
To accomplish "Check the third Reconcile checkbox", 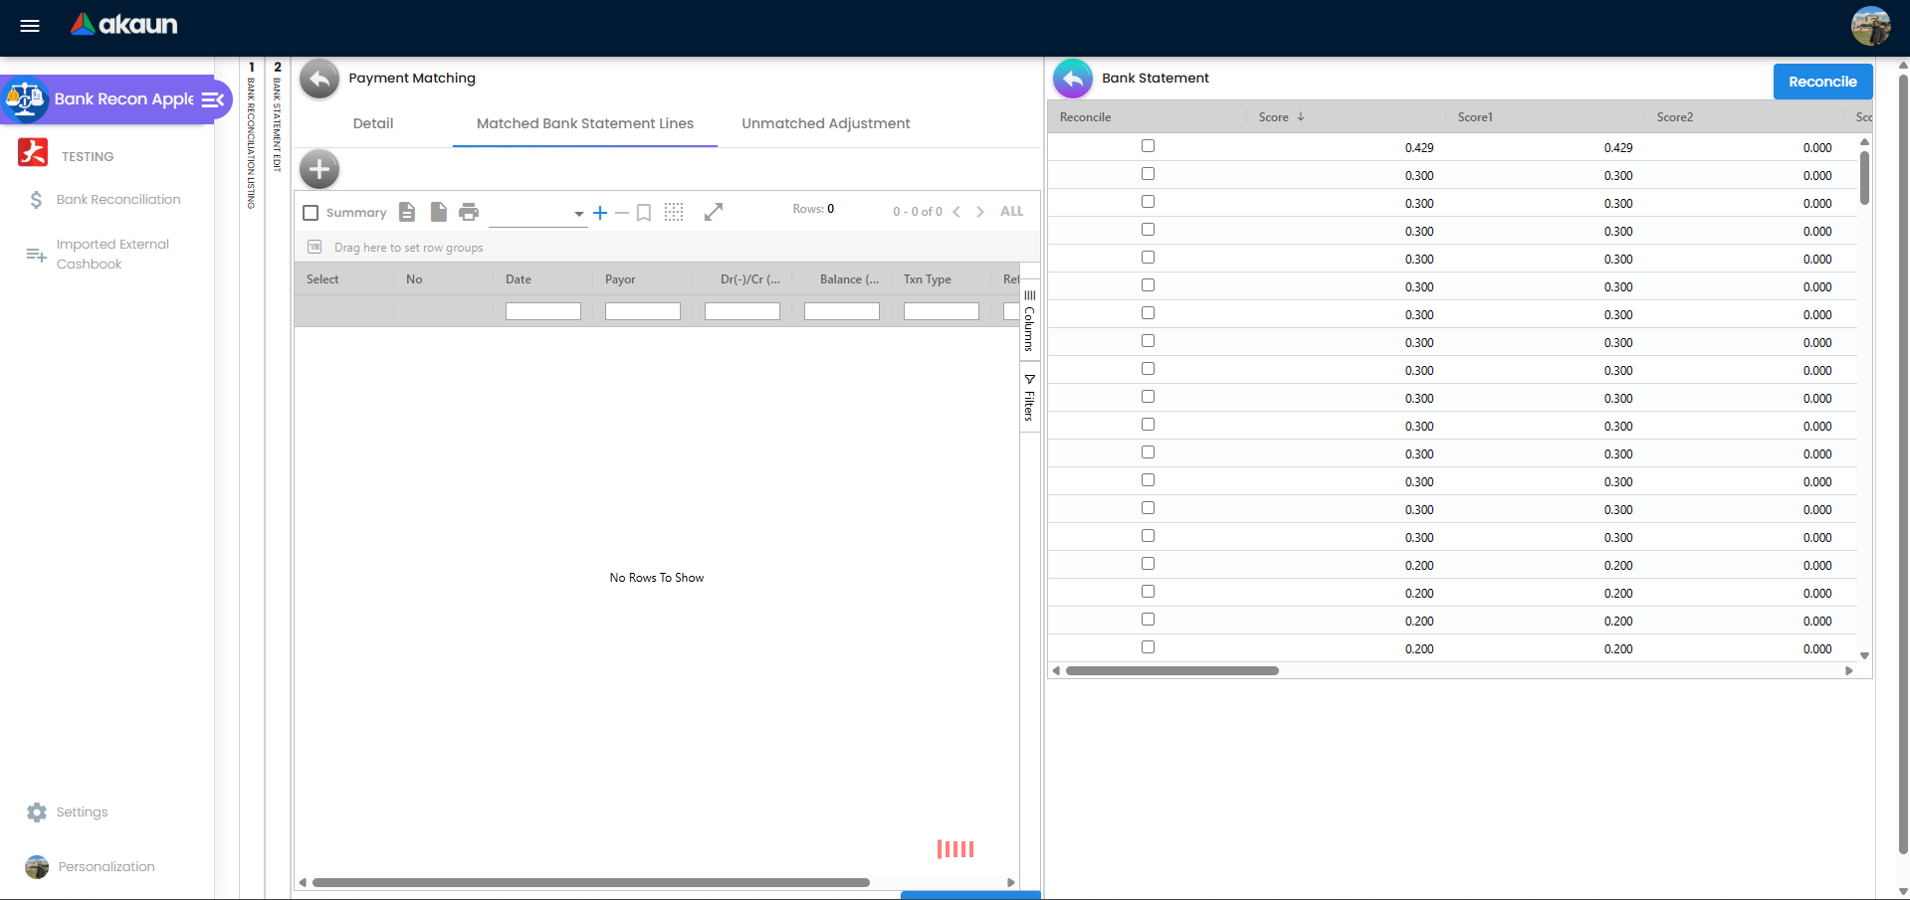I will coord(1148,202).
